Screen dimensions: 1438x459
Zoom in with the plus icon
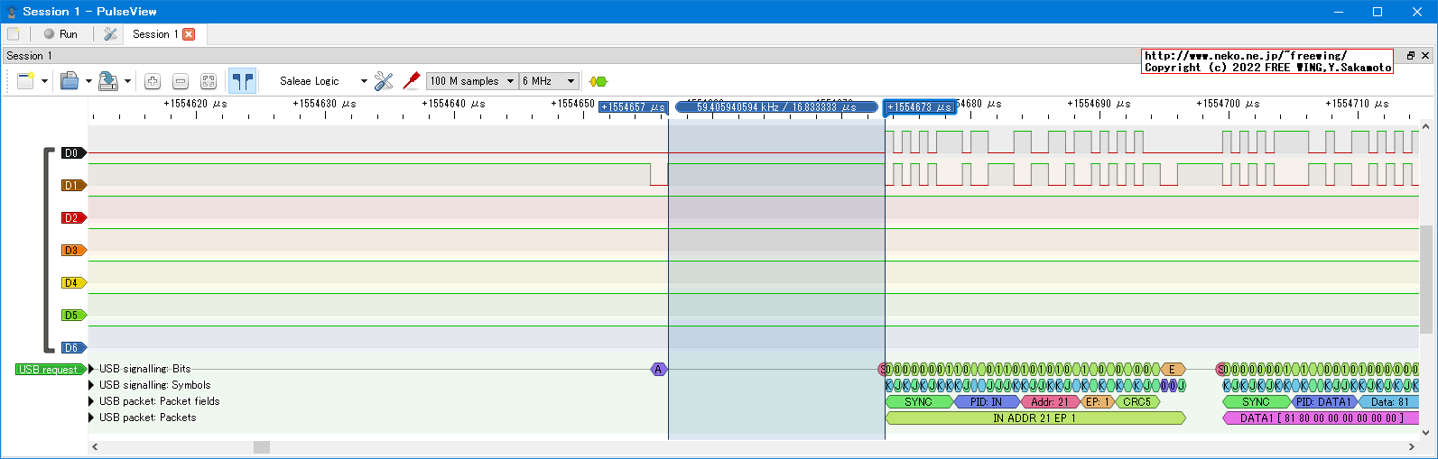coord(153,81)
